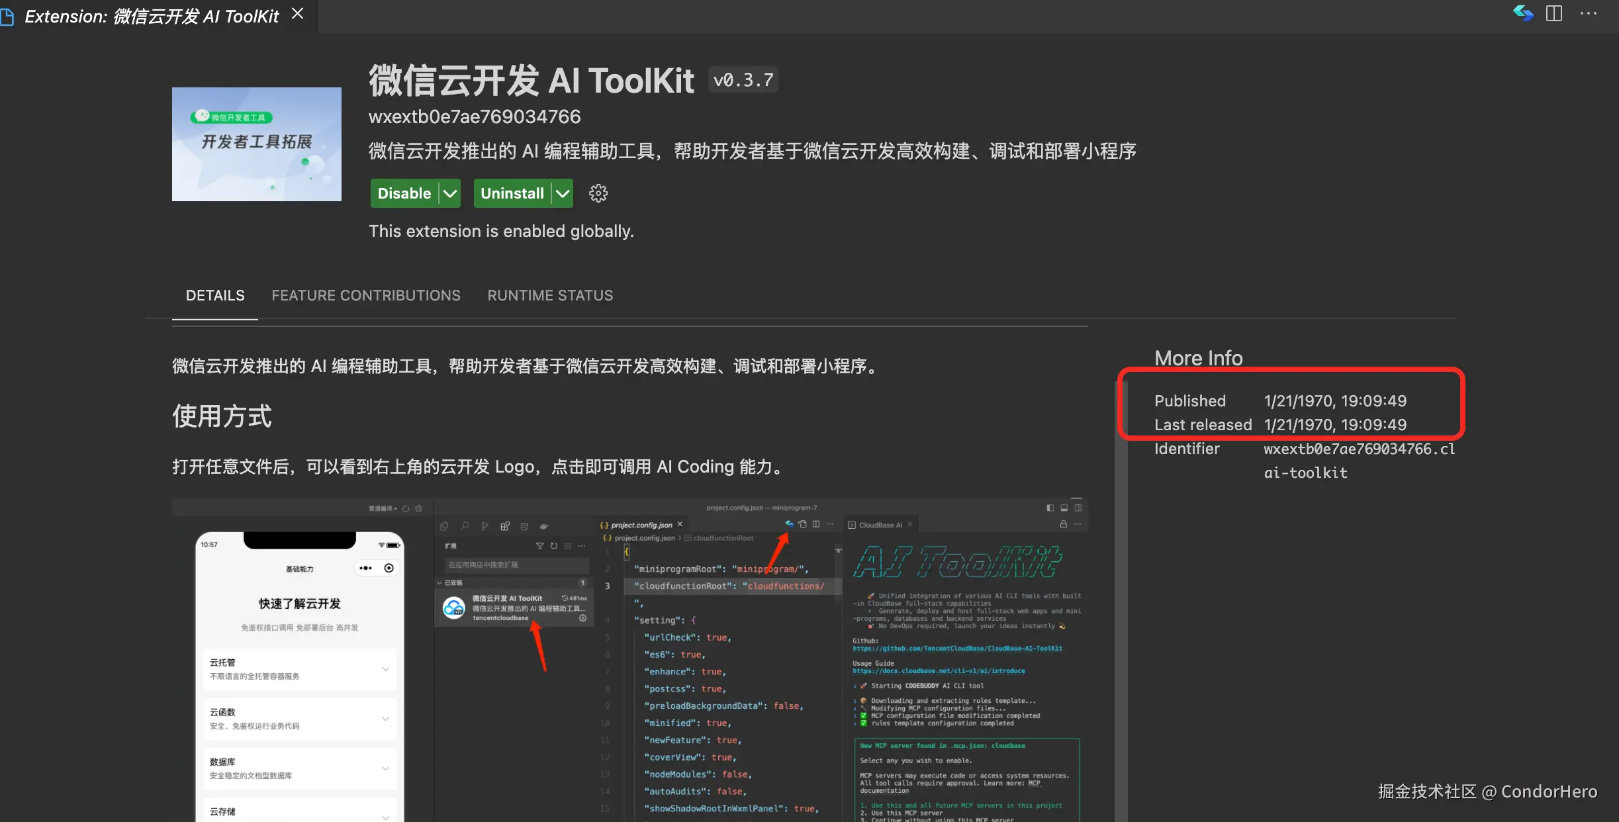Switch to the RUNTIME STATUS tab
This screenshot has height=822, width=1619.
[550, 295]
